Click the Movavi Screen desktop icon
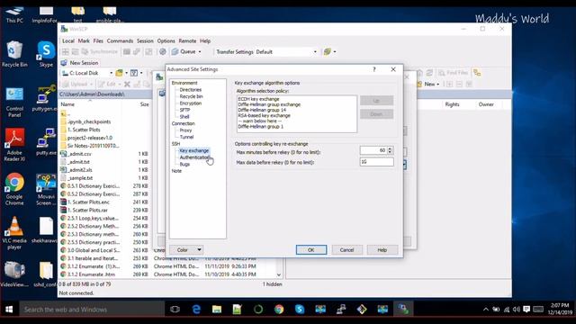Image resolution: width=576 pixels, height=324 pixels. (46, 189)
